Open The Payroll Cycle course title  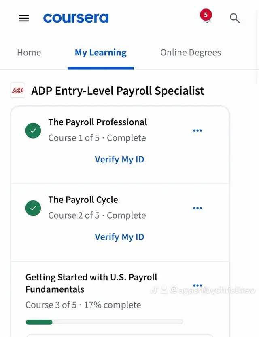point(83,200)
